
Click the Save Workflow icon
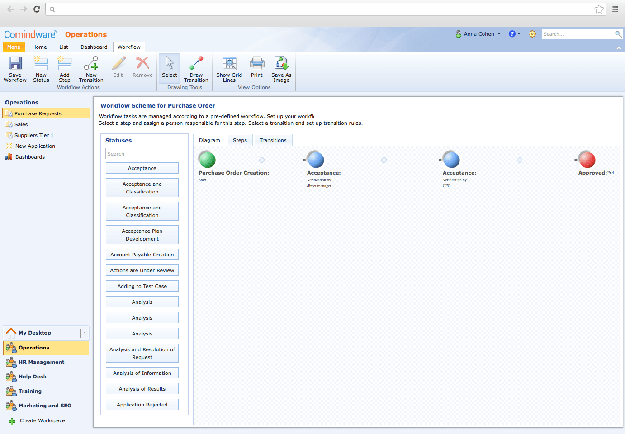tap(15, 69)
